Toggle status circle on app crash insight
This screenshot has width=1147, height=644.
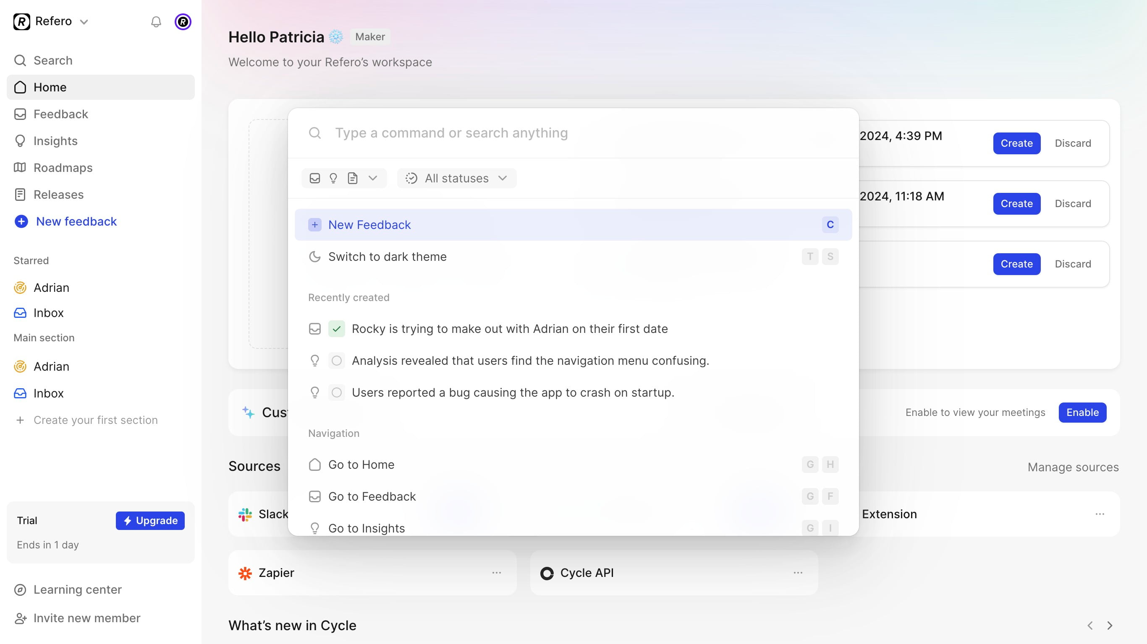click(x=337, y=392)
